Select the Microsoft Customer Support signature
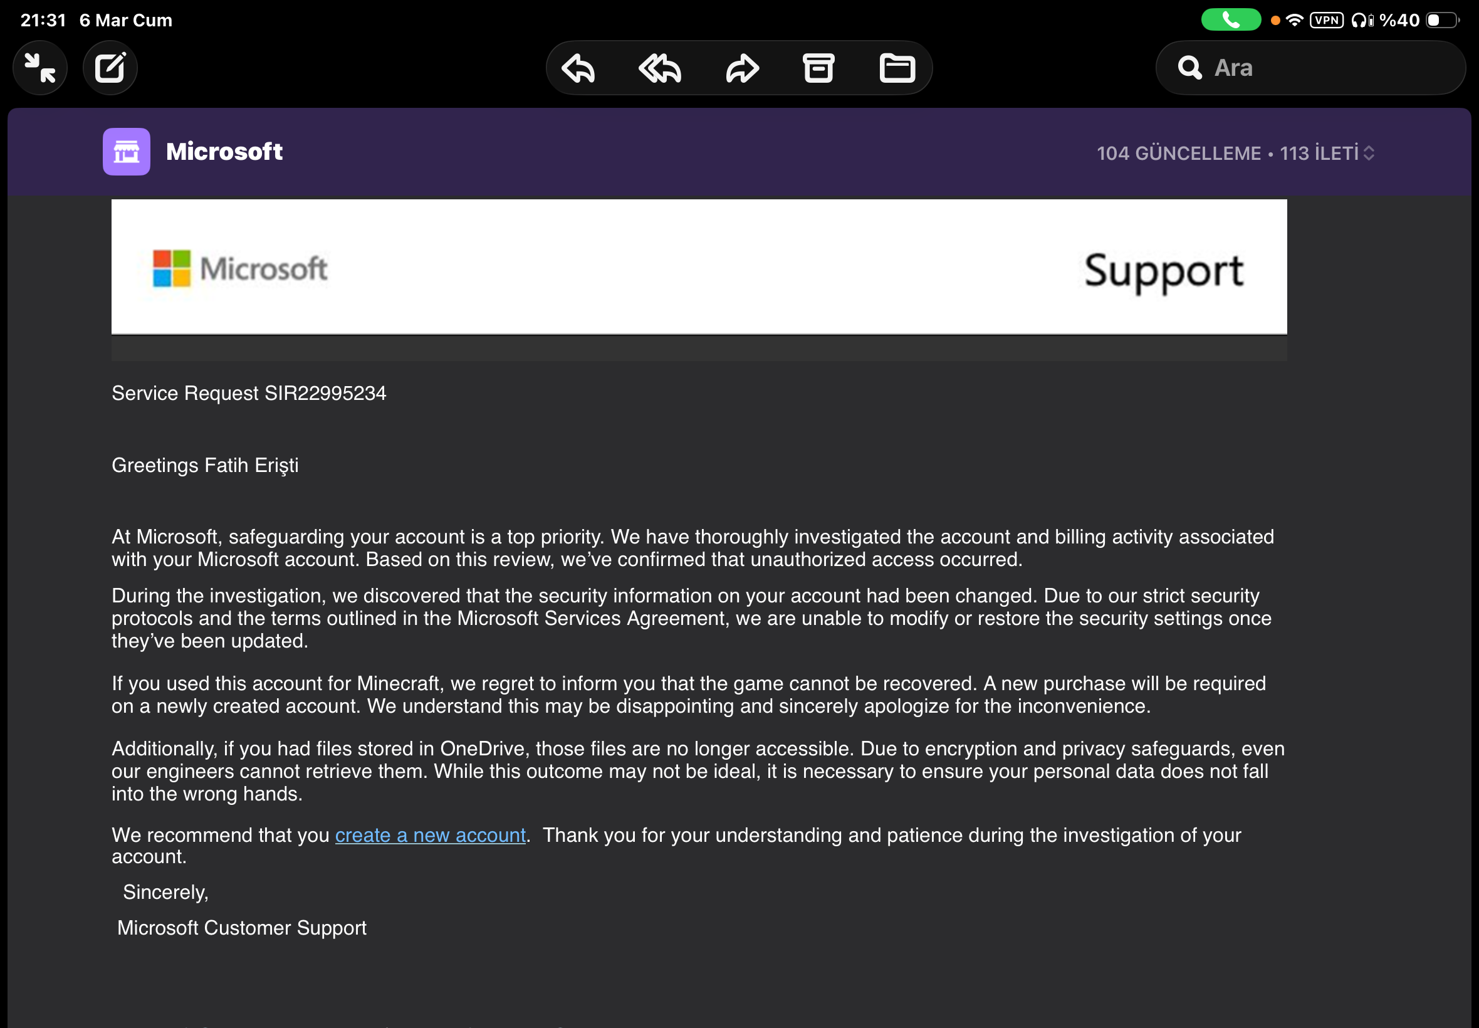The width and height of the screenshot is (1479, 1028). 241,928
